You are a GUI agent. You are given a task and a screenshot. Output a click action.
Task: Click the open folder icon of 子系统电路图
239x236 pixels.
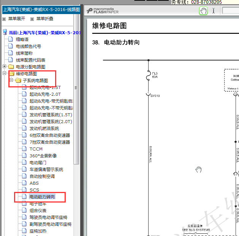click(18, 80)
